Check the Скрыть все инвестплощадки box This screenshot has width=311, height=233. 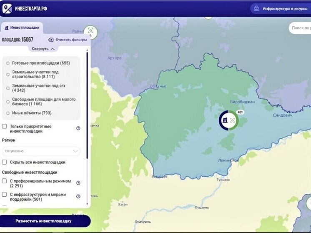5,162
